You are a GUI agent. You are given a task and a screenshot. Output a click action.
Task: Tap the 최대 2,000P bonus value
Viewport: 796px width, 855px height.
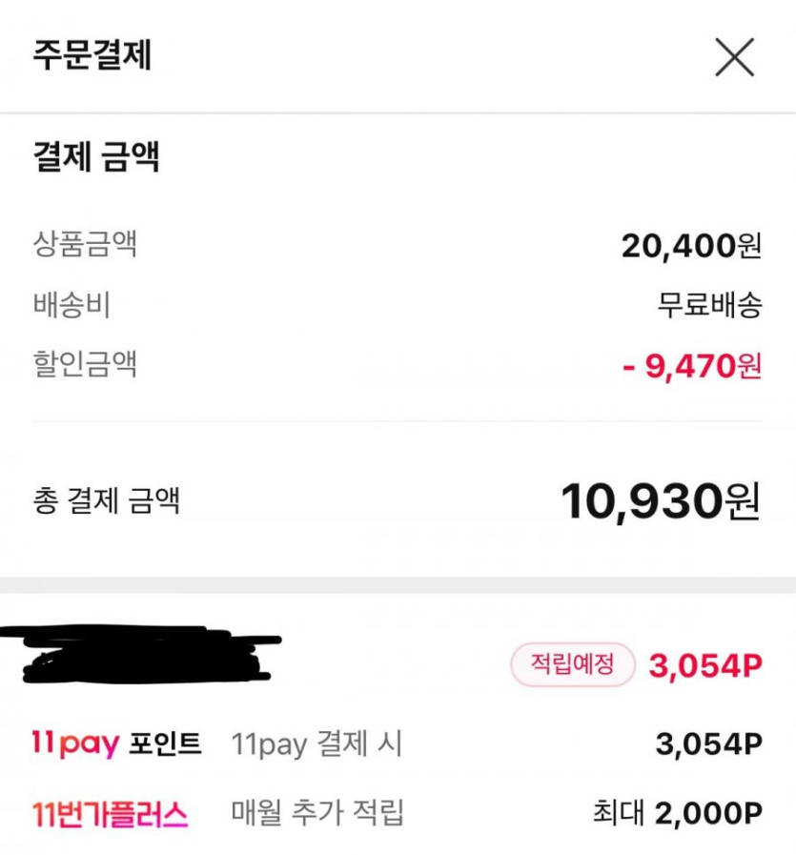(677, 814)
